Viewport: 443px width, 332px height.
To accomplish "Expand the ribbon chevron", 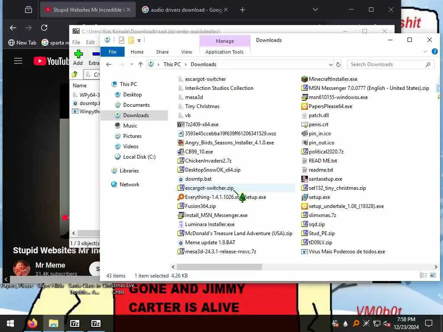I will 425,52.
